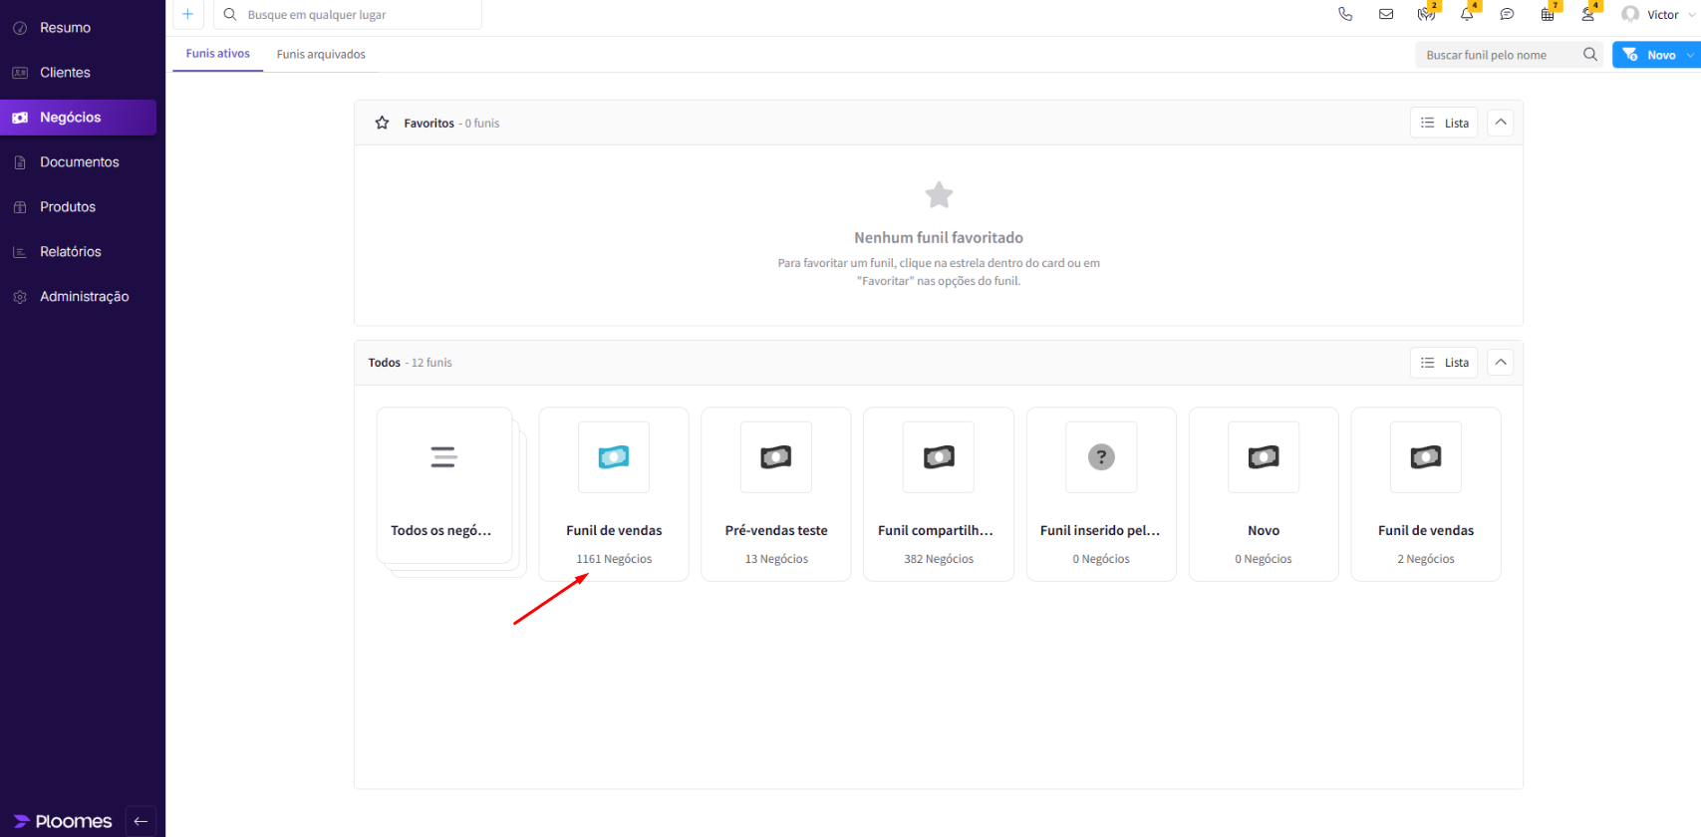This screenshot has width=1701, height=837.
Task: Open the chat messages icon
Action: (1507, 14)
